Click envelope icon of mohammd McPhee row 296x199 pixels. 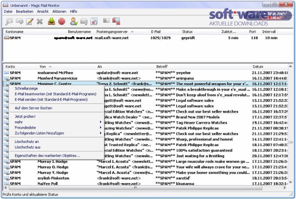[x=7, y=73]
